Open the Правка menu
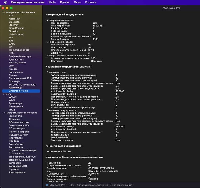Image resolution: width=200 pixels, height=188 pixels. [65, 2]
